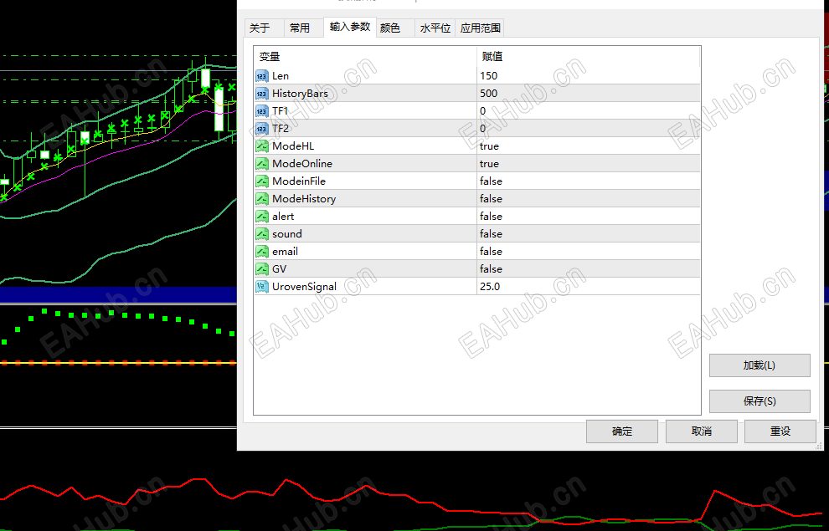This screenshot has height=531, width=829.
Task: Select the ModeinFile variable name
Action: (x=299, y=181)
